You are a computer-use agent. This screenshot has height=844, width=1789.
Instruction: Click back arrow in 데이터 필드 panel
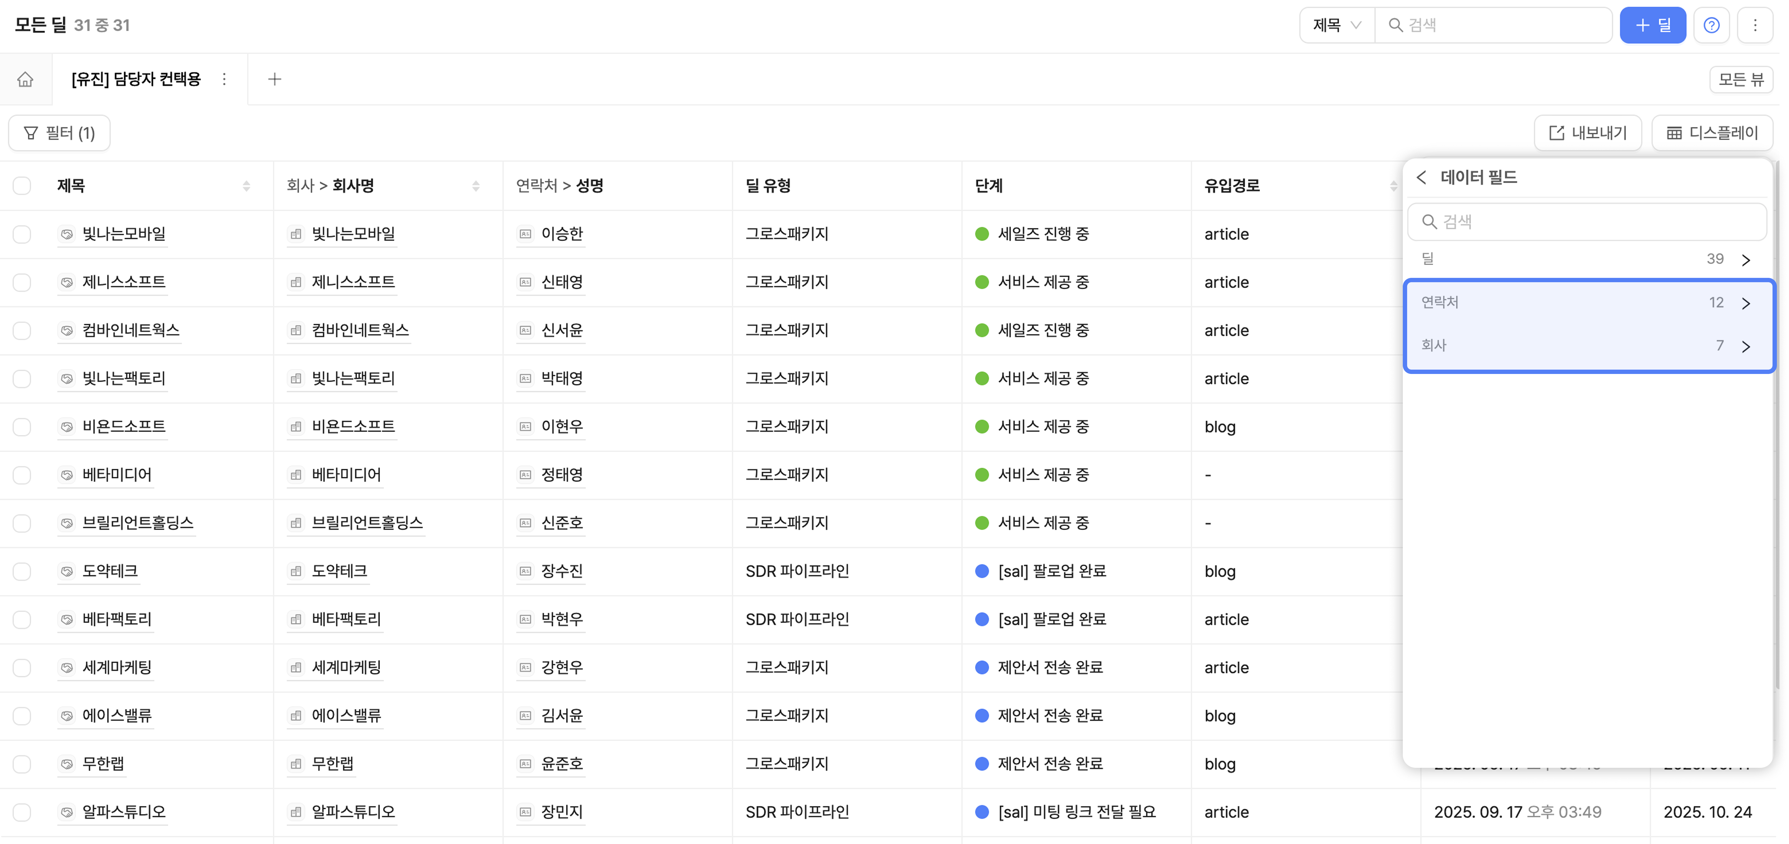1422,178
